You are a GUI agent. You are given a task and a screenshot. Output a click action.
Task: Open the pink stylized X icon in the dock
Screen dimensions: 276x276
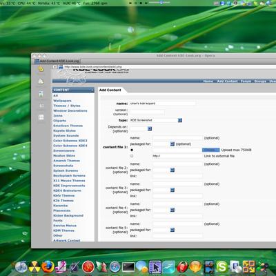click(61, 267)
